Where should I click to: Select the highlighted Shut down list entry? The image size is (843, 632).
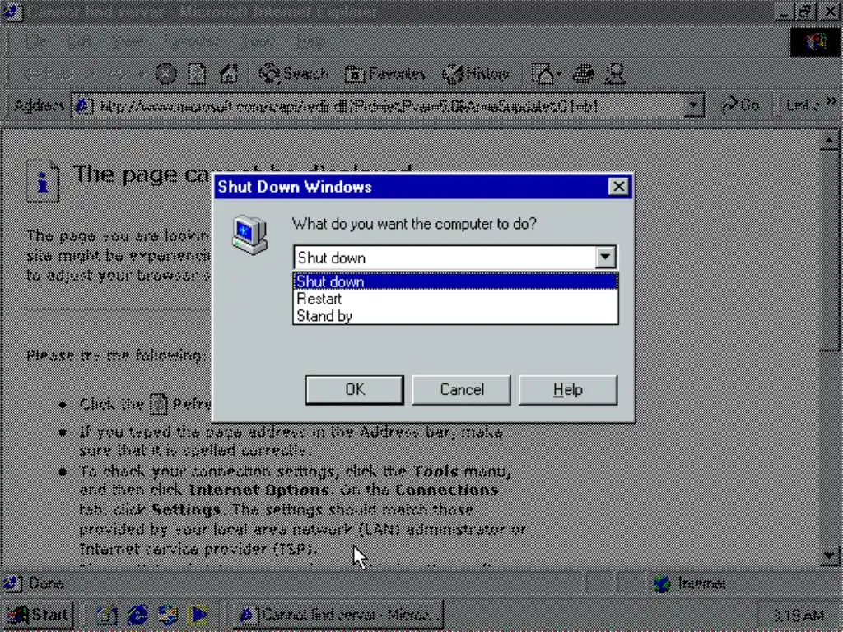click(x=455, y=281)
